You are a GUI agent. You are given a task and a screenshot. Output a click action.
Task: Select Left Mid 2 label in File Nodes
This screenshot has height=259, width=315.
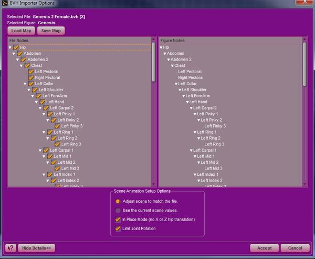pyautogui.click(x=67, y=162)
